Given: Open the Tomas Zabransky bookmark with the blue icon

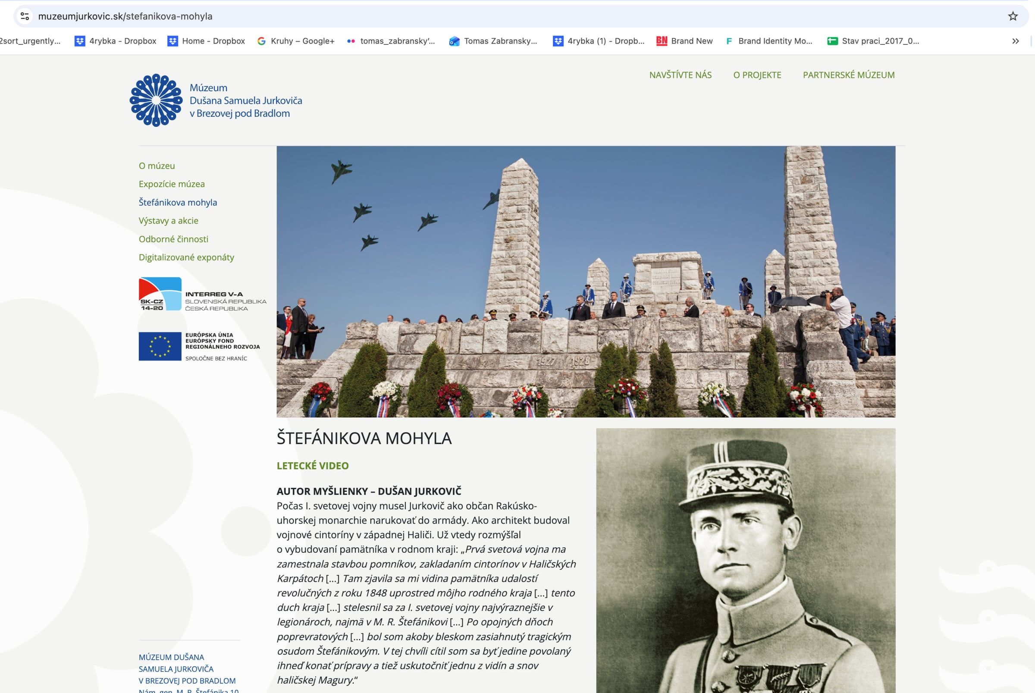Looking at the screenshot, I should coord(493,41).
